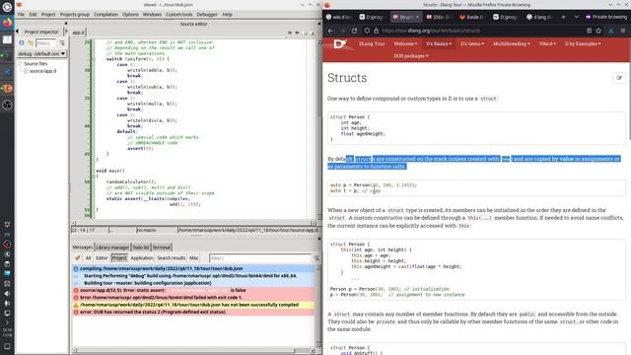Switch to the Messages tab
The image size is (631, 355).
pos(83,248)
